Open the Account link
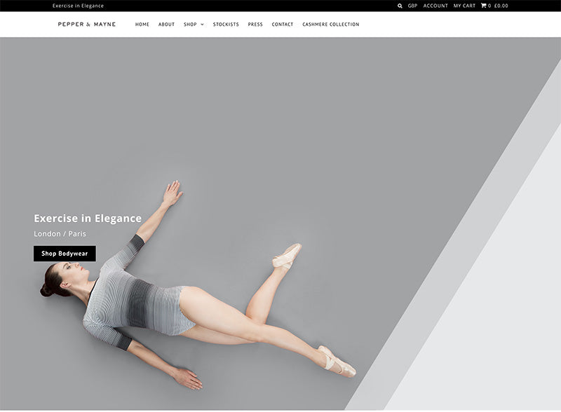 point(435,6)
